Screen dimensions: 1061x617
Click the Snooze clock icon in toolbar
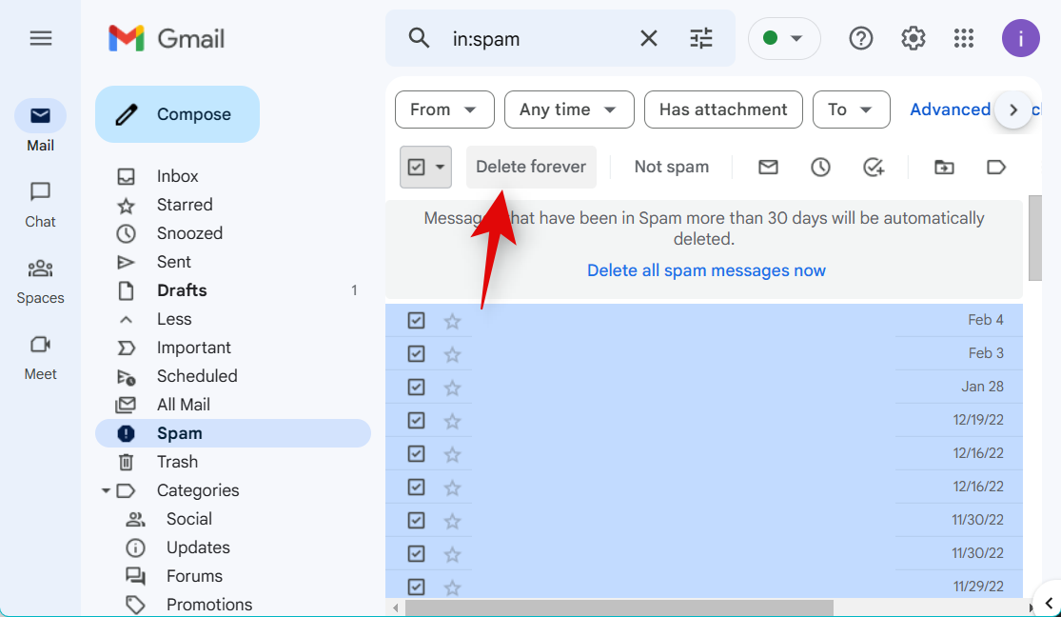point(820,167)
